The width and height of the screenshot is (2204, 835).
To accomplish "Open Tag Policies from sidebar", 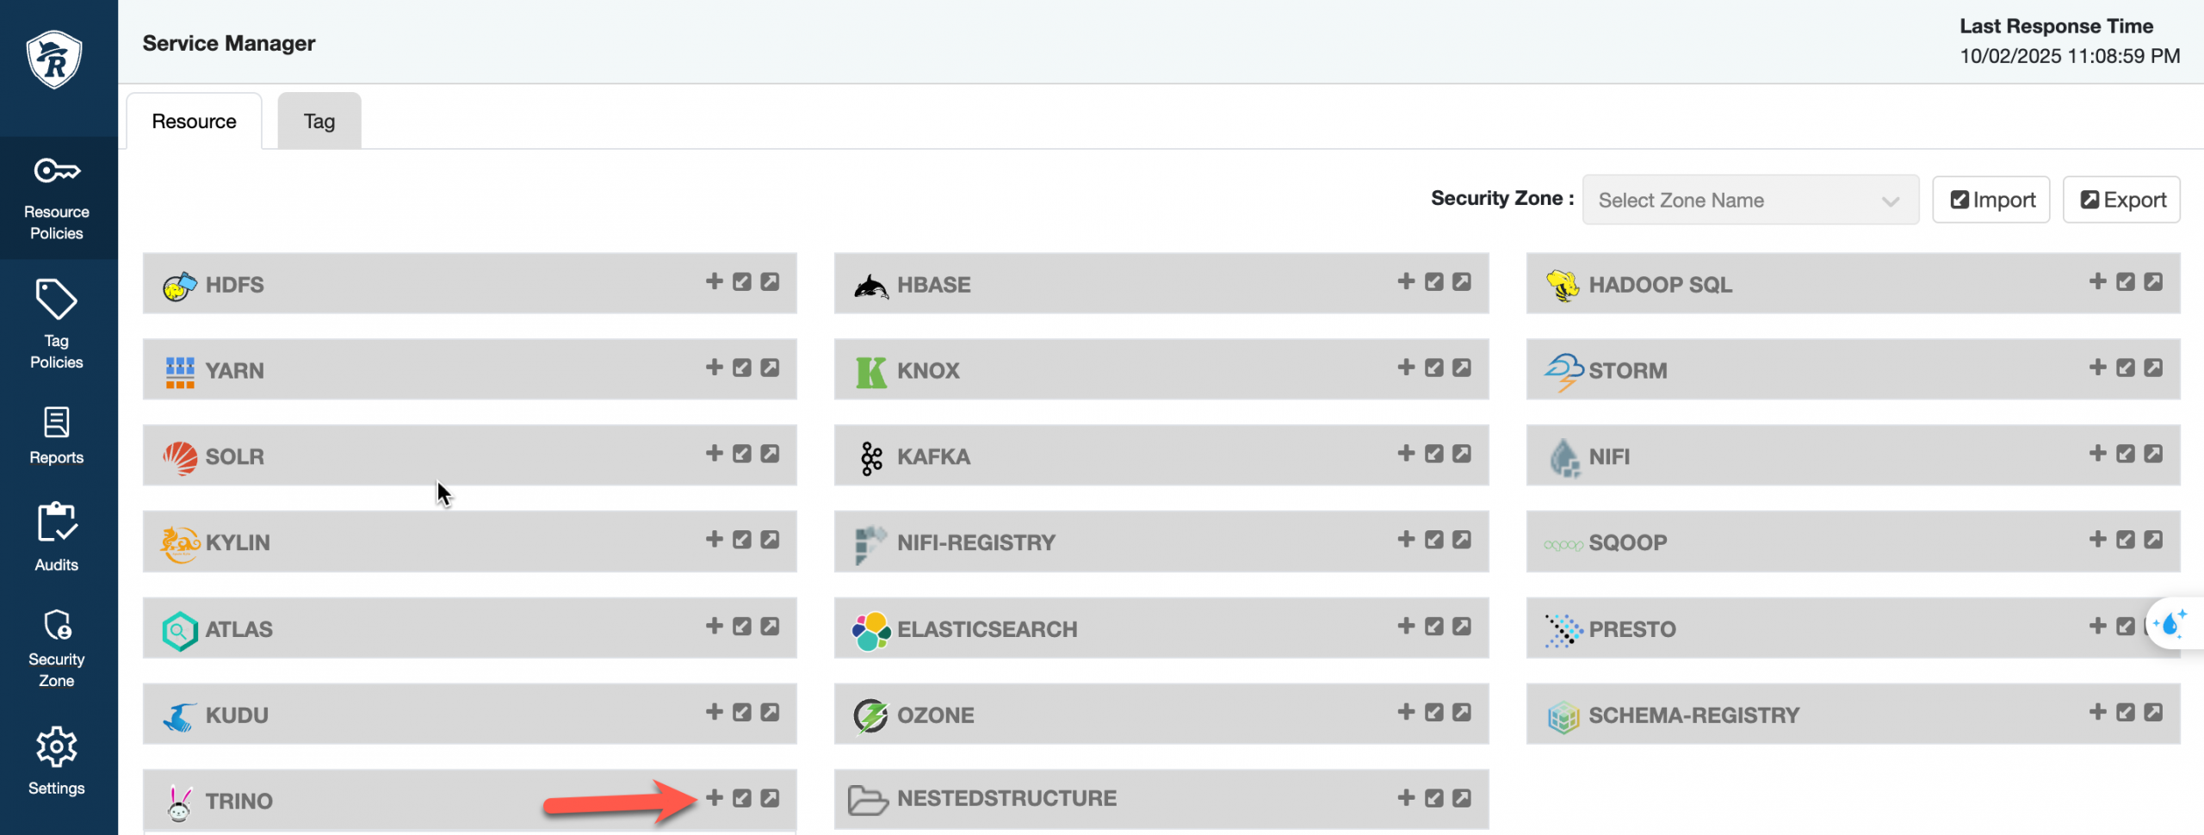I will [x=57, y=325].
